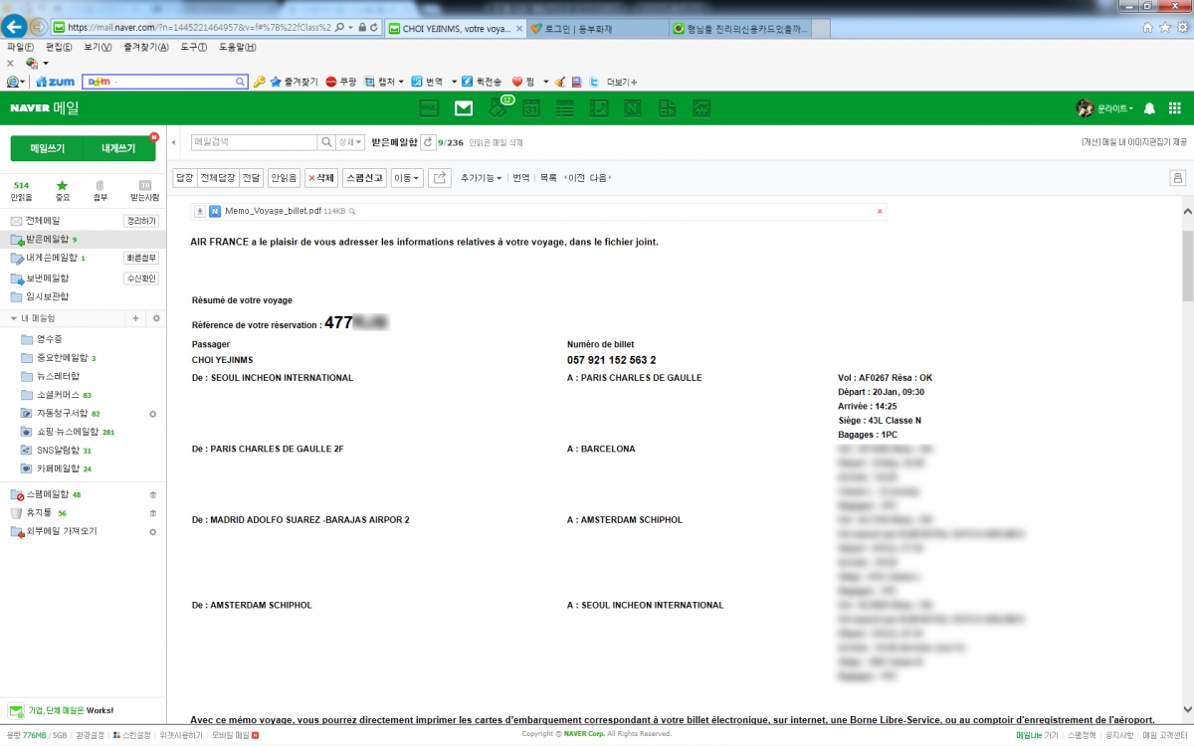
Task: Preview attachment using the small magnifier icon
Action: click(x=352, y=212)
